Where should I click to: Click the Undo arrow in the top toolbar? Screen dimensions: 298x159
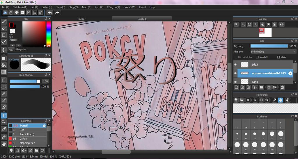click(50, 13)
